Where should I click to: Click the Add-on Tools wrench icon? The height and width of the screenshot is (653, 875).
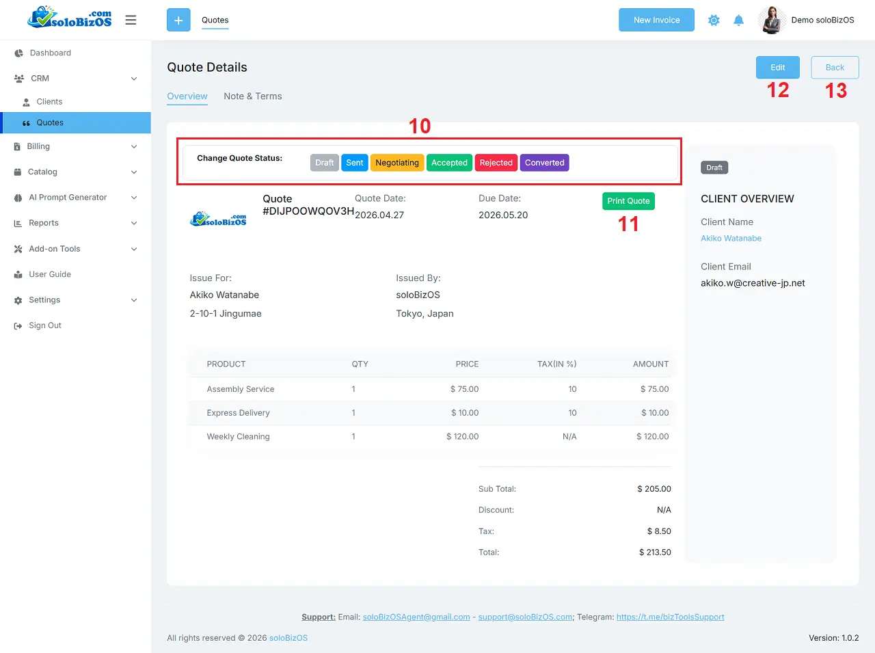pyautogui.click(x=18, y=249)
